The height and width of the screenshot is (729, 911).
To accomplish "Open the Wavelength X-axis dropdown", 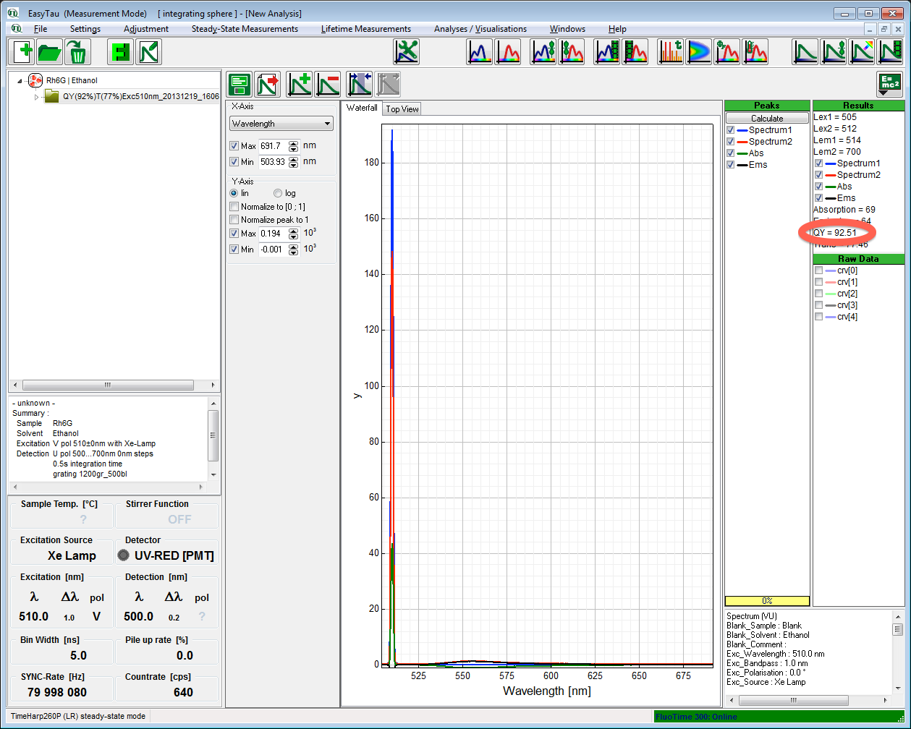I will [x=281, y=124].
